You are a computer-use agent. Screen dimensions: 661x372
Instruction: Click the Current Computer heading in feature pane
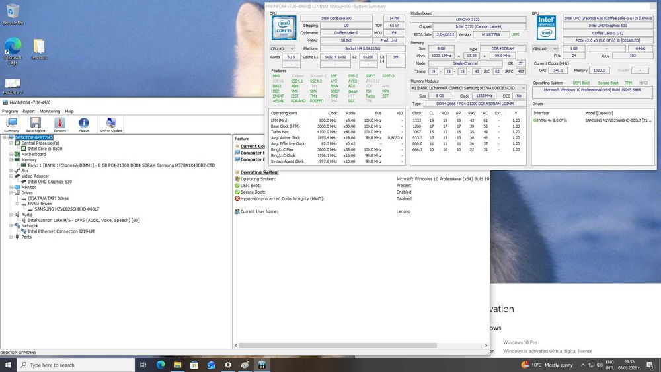[x=253, y=146]
